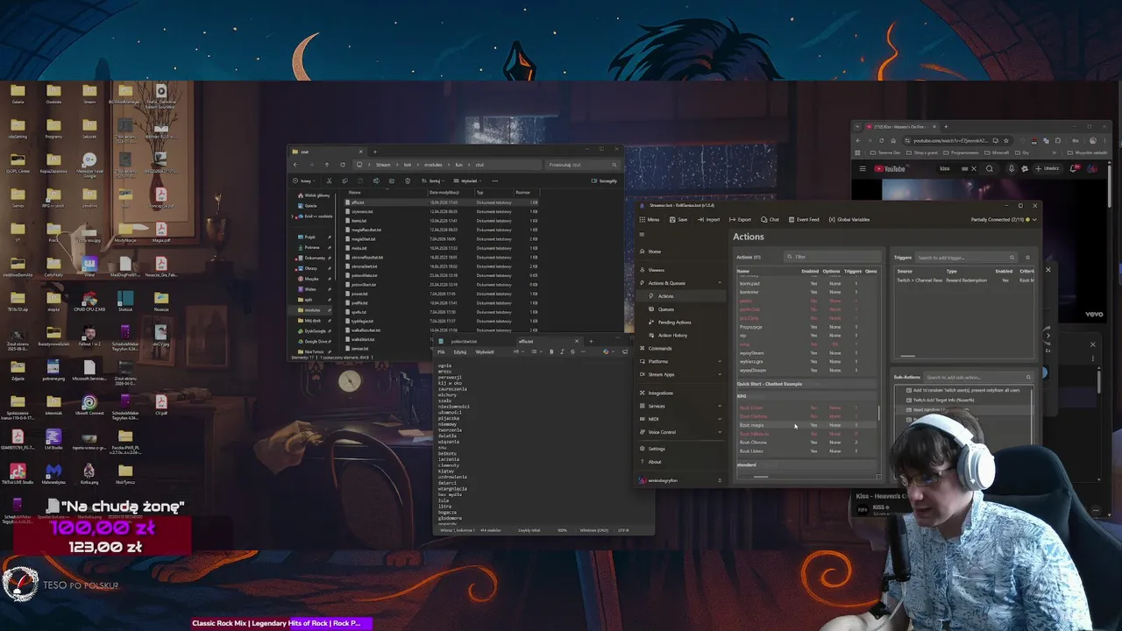Open Event Feed in Streamer.bot

click(x=804, y=220)
